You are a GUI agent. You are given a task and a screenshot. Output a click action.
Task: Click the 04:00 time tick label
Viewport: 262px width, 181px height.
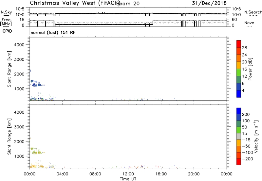pyautogui.click(x=63, y=174)
